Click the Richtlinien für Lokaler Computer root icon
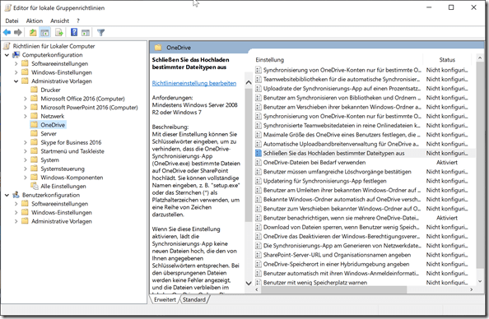Image resolution: width=489 pixels, height=319 pixels. click(x=7, y=46)
